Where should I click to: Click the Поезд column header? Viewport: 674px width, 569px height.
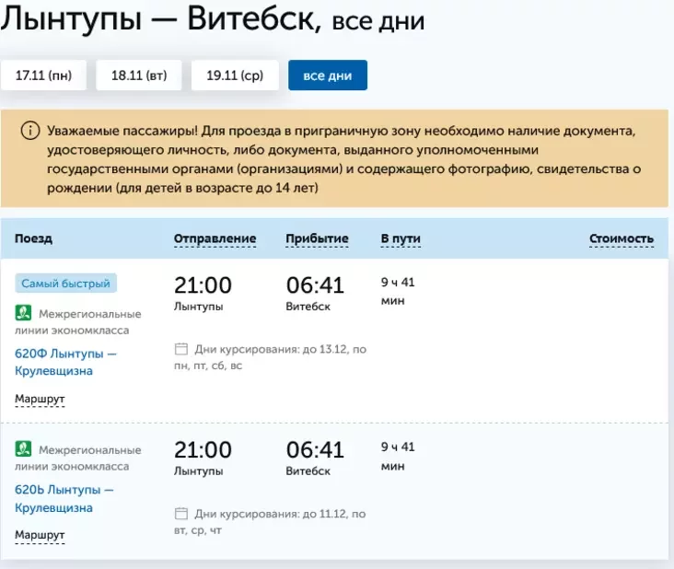click(x=33, y=238)
